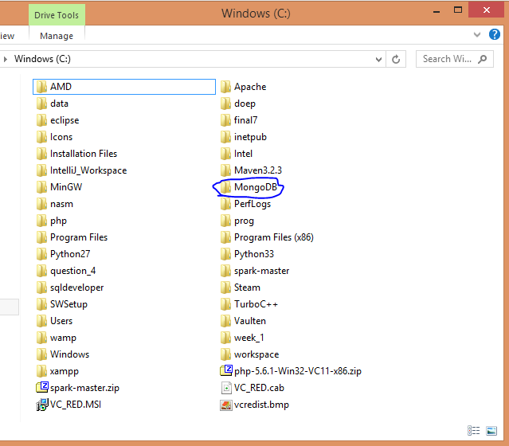Select the SWSetup folder name
Viewport: 509px width, 446px height.
click(x=69, y=304)
